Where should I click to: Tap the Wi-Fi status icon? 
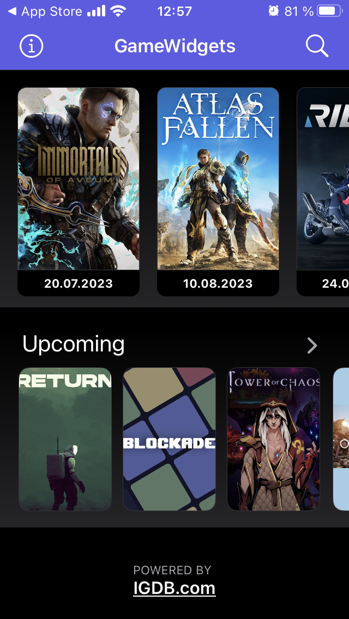pos(118,11)
